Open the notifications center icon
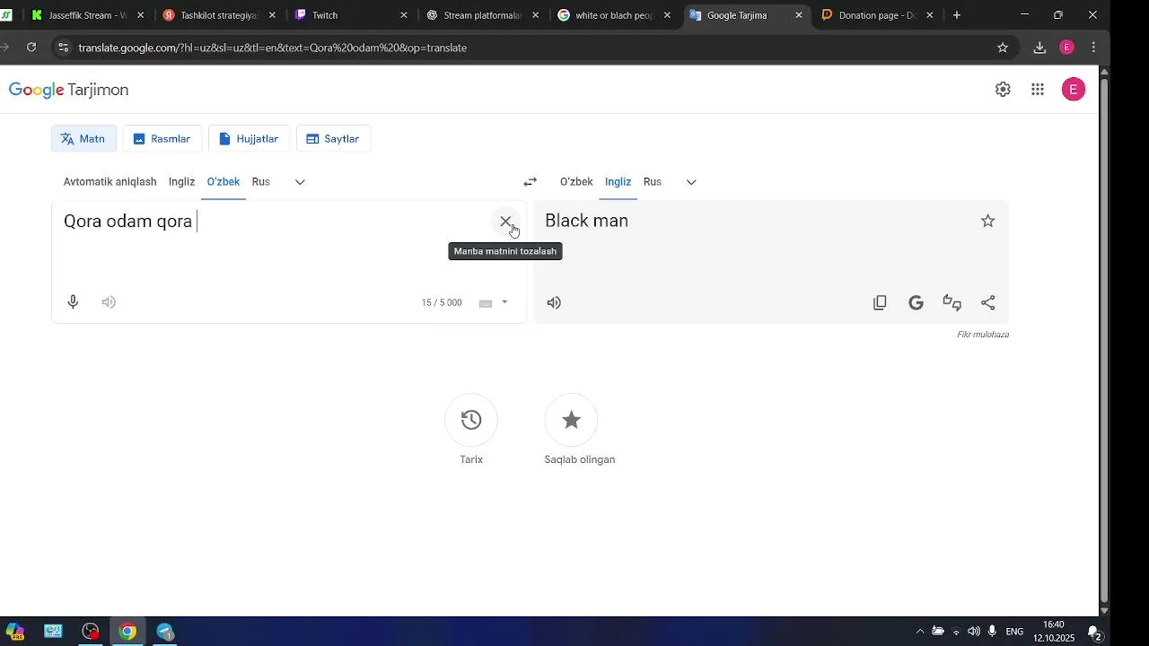The image size is (1149, 646). click(x=1094, y=632)
